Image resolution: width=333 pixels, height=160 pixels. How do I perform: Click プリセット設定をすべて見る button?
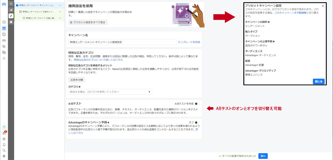(x=88, y=22)
